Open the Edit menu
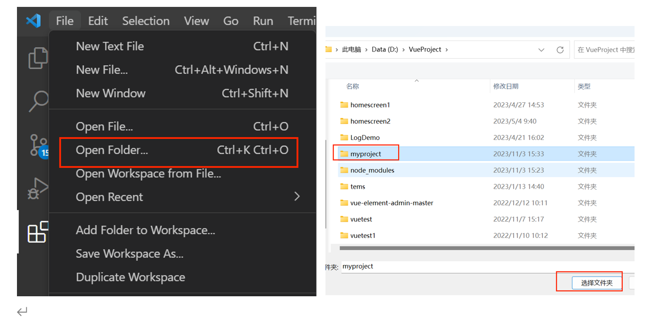Viewport: 669px width, 318px height. pyautogui.click(x=98, y=21)
